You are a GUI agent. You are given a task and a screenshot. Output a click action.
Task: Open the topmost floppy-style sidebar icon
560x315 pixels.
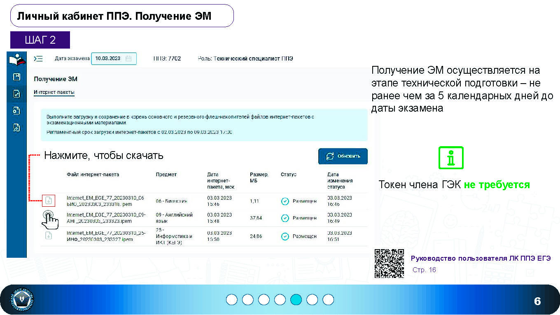point(16,77)
